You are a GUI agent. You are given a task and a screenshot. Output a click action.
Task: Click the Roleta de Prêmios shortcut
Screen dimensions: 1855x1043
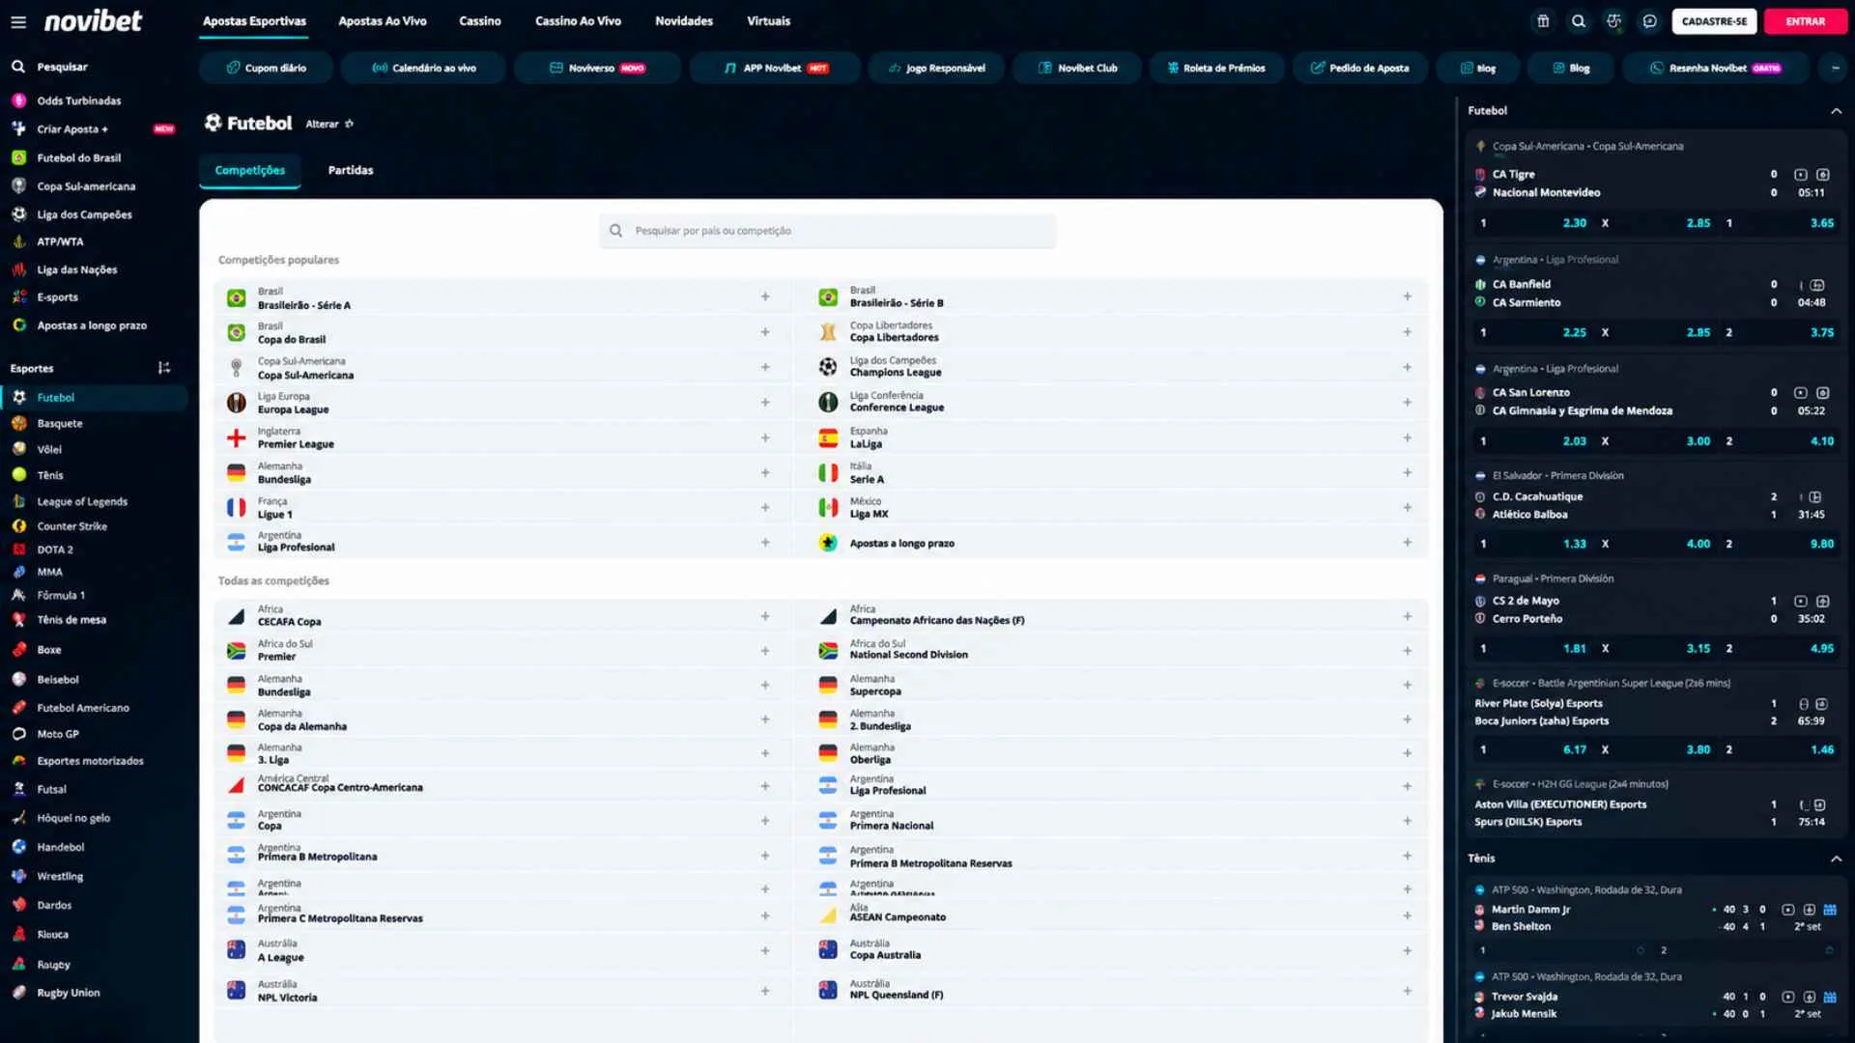pyautogui.click(x=1216, y=68)
